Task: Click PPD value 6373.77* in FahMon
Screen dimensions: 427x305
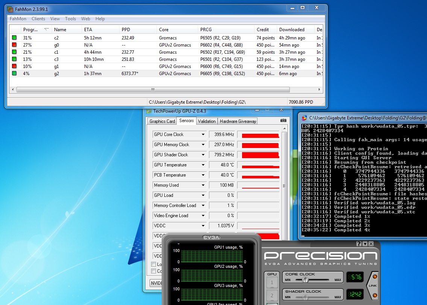Action: (130, 74)
